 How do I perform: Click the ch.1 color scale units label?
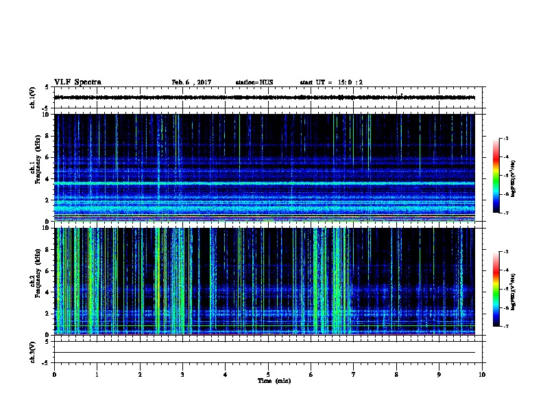coord(514,178)
